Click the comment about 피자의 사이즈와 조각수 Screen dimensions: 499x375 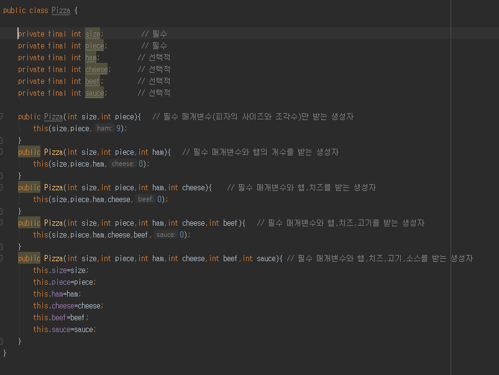pyautogui.click(x=253, y=117)
